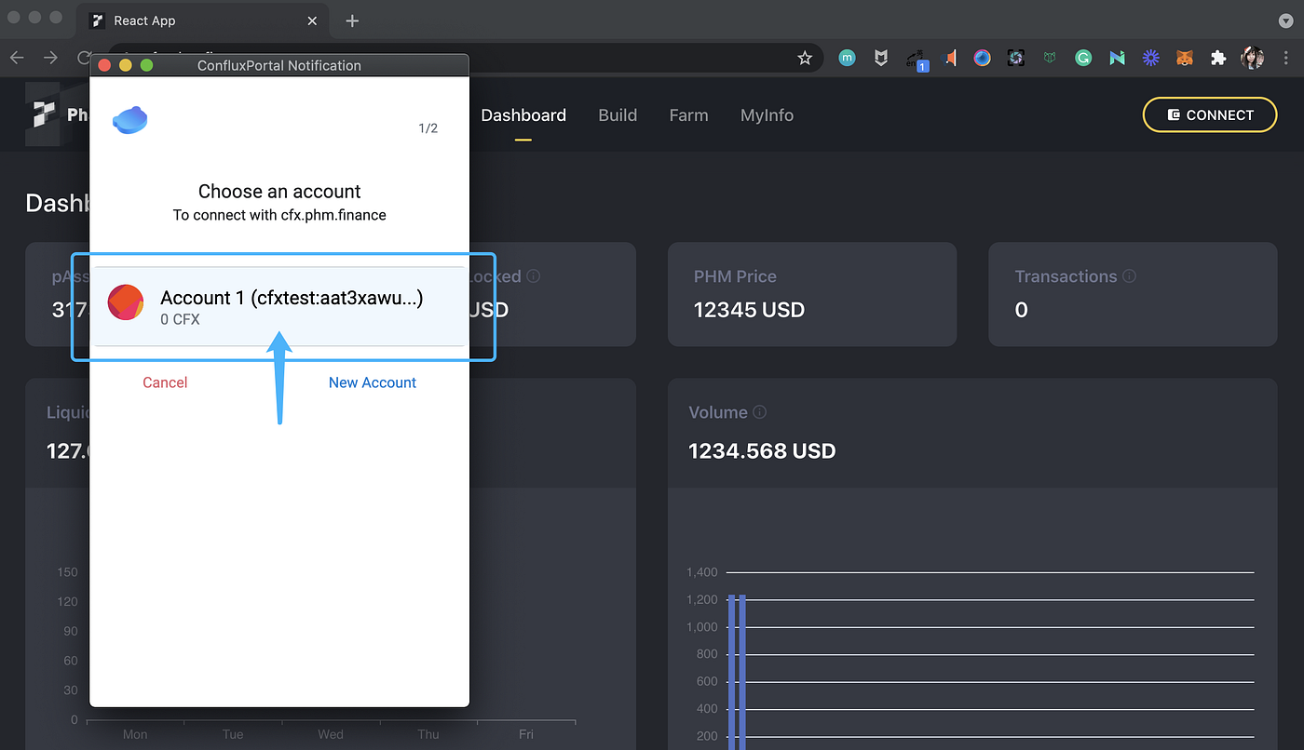
Task: Go forward with the browser forward arrow
Action: (x=50, y=58)
